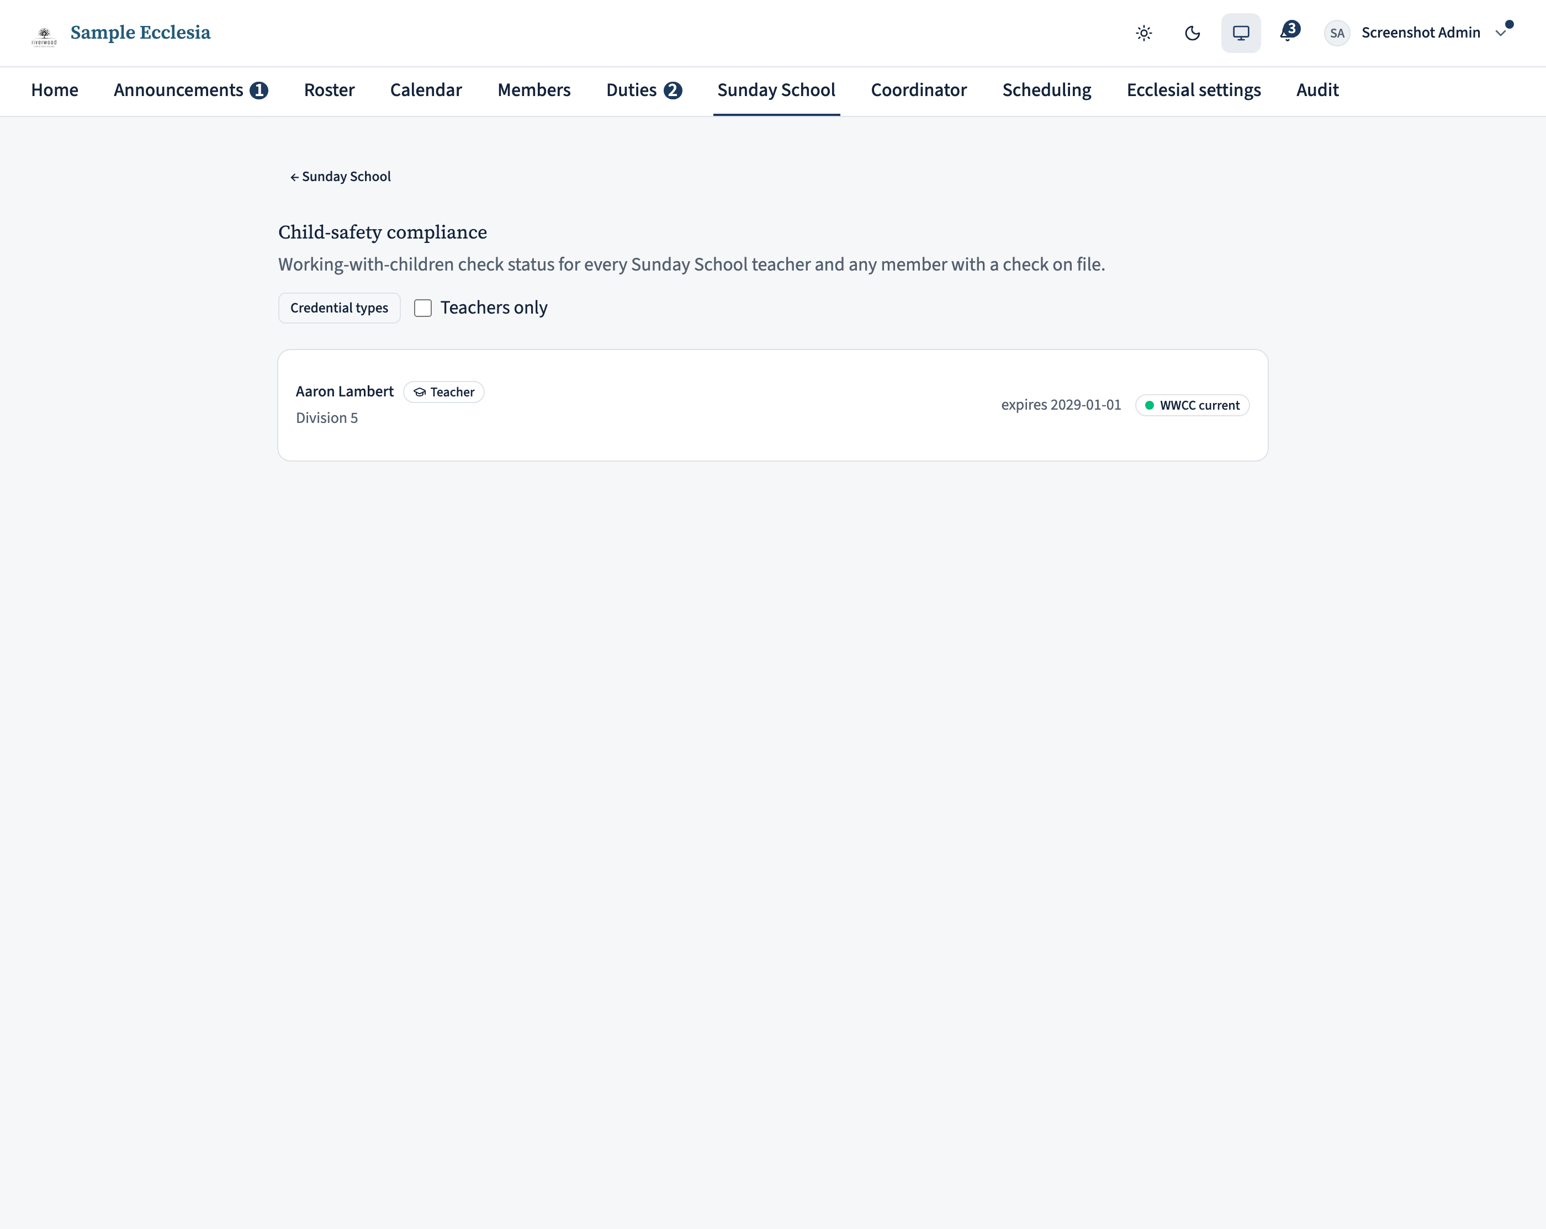1546x1229 pixels.
Task: Open the Audit tab
Action: coord(1317,89)
